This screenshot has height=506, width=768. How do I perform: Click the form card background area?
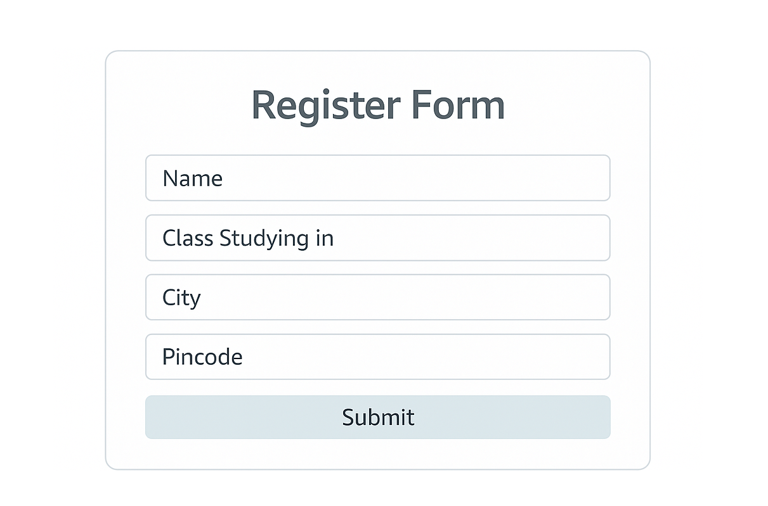[377, 453]
